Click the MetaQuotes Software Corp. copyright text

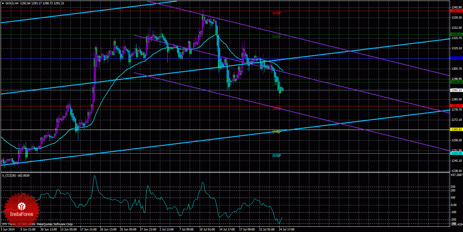54,224
